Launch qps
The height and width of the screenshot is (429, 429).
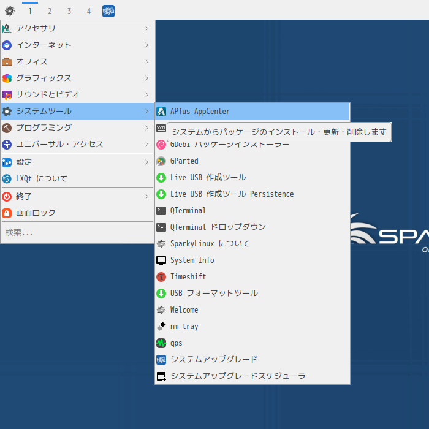coord(252,343)
